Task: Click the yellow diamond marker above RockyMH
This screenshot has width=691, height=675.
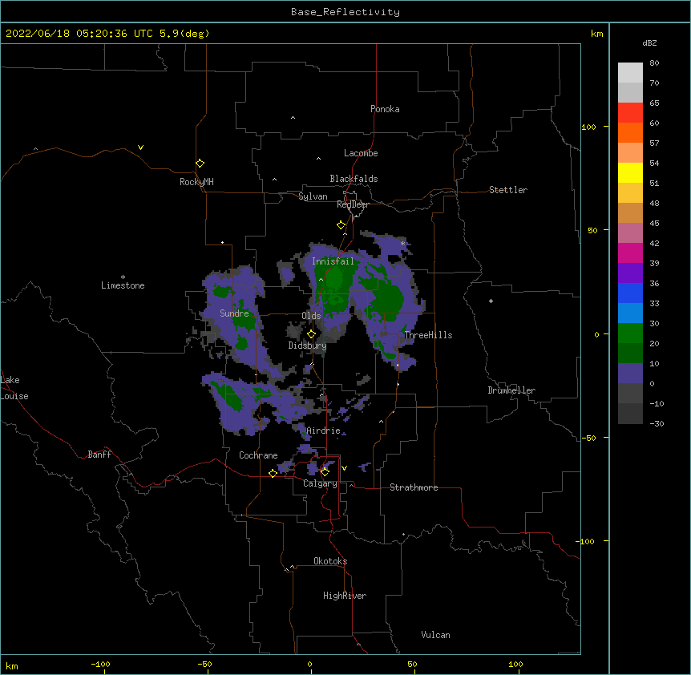Action: pos(200,164)
